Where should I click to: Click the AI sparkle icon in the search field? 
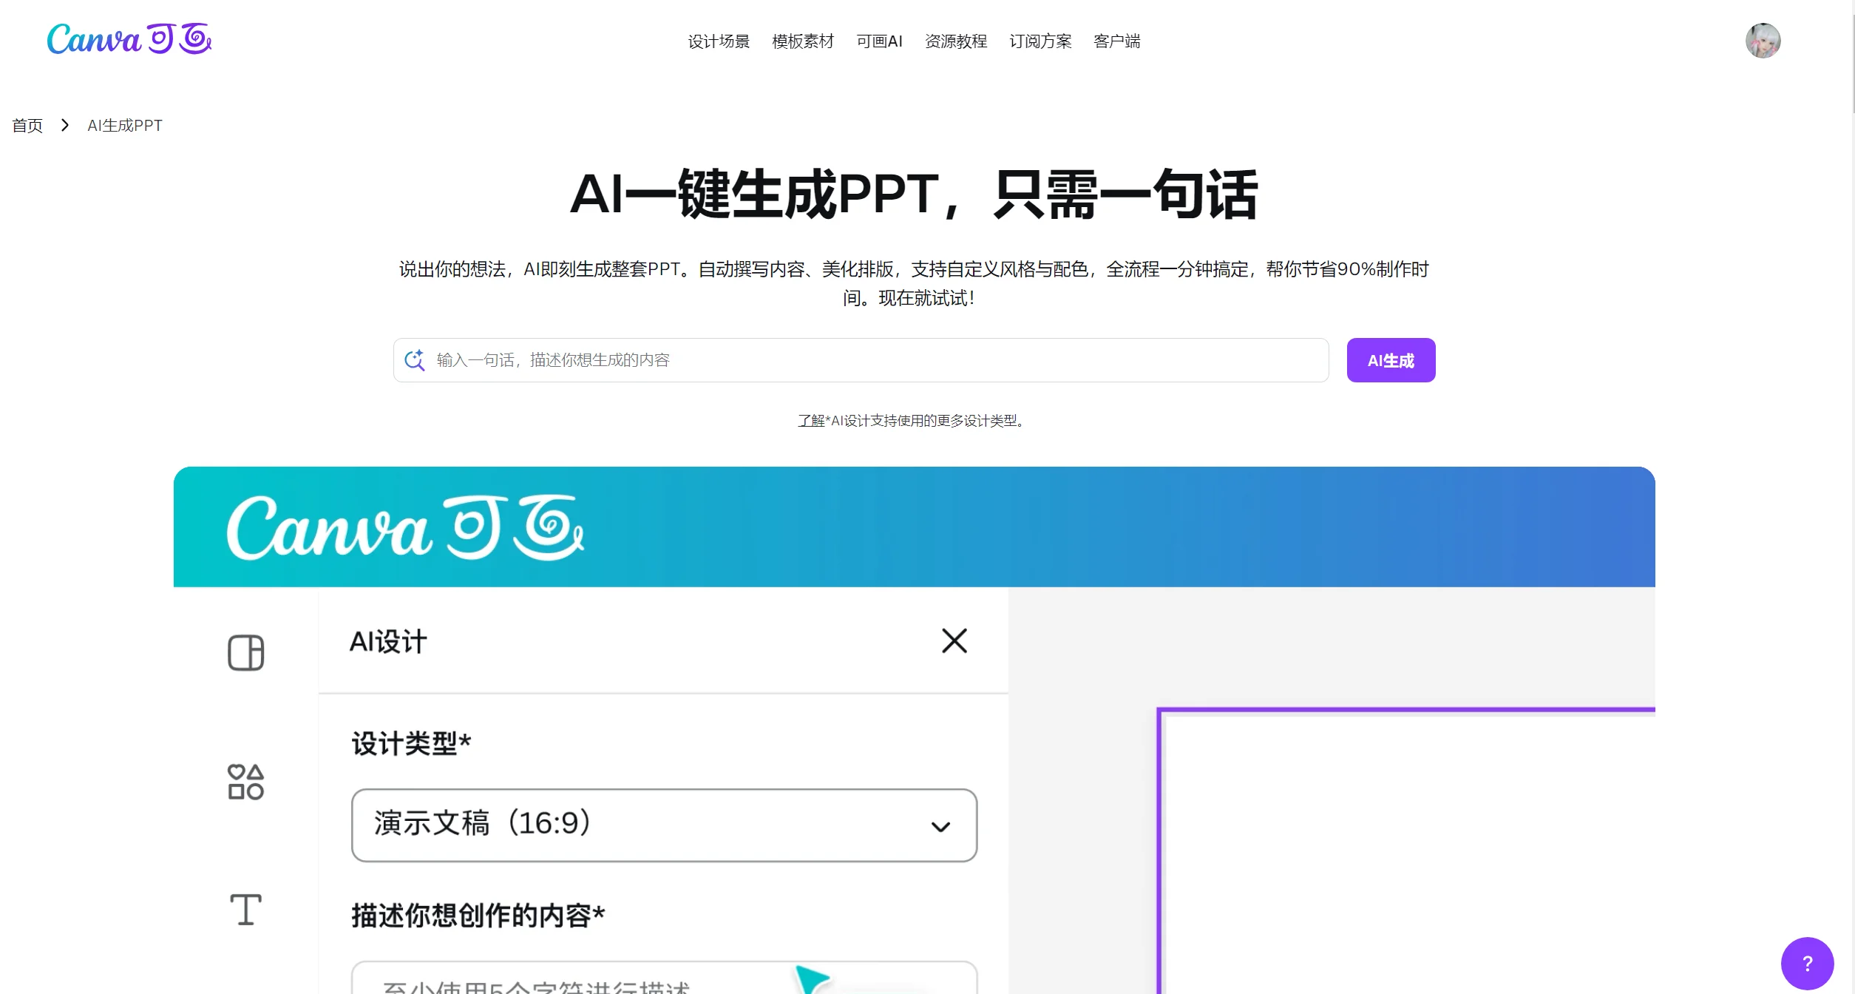415,360
